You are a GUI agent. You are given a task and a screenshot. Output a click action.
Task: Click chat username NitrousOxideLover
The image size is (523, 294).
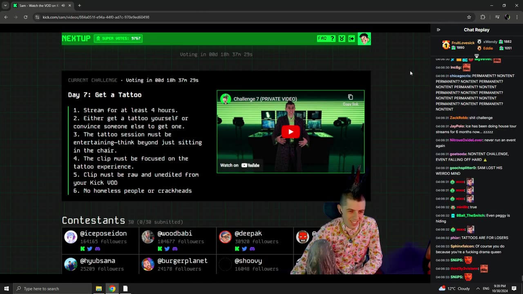click(x=466, y=140)
